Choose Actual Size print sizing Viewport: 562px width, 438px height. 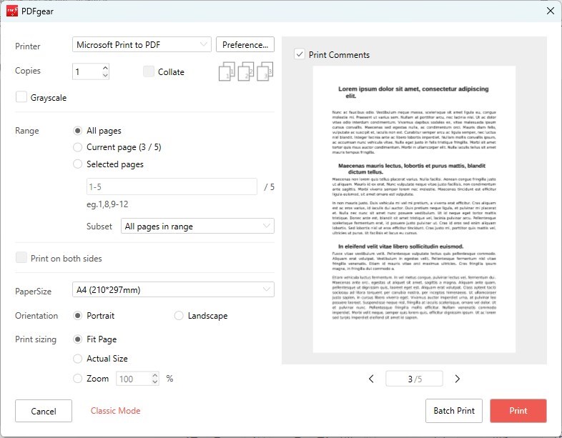[77, 359]
